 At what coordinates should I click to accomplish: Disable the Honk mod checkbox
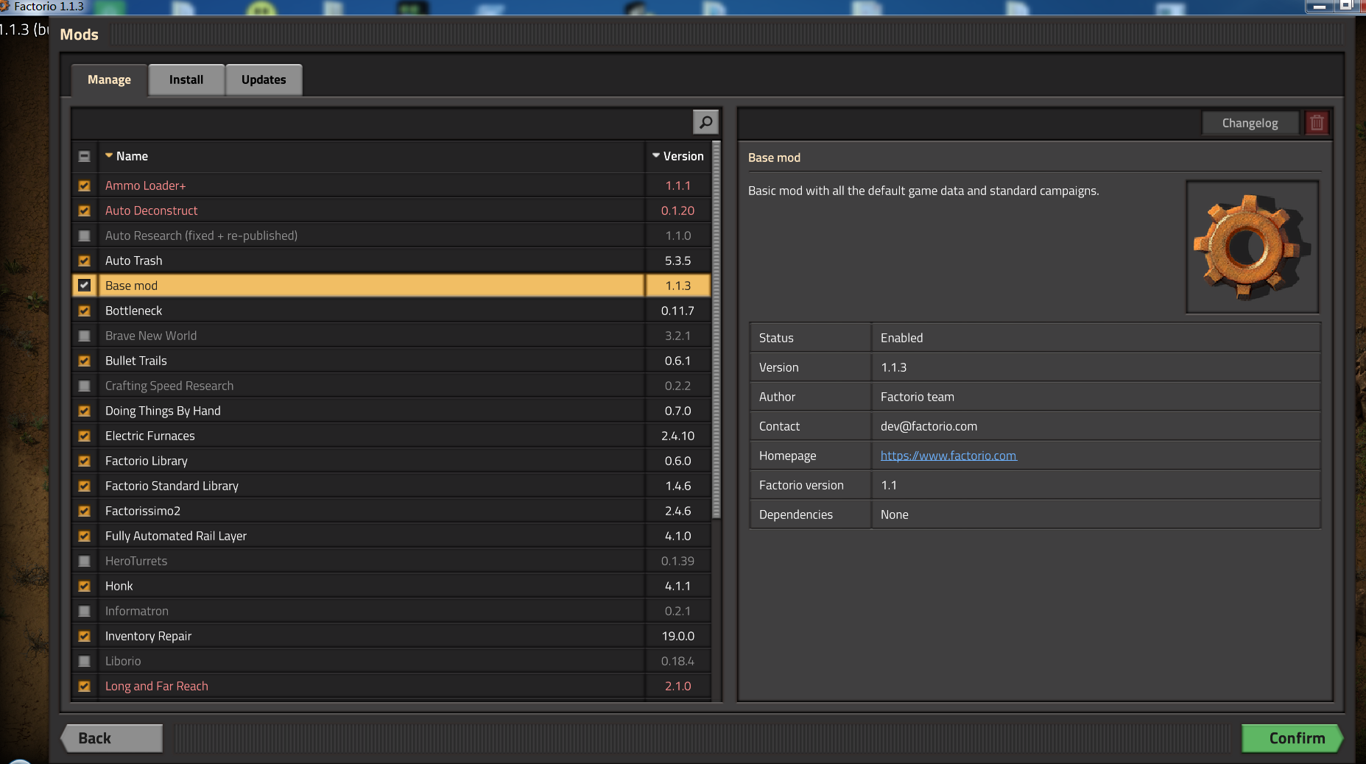pos(85,586)
